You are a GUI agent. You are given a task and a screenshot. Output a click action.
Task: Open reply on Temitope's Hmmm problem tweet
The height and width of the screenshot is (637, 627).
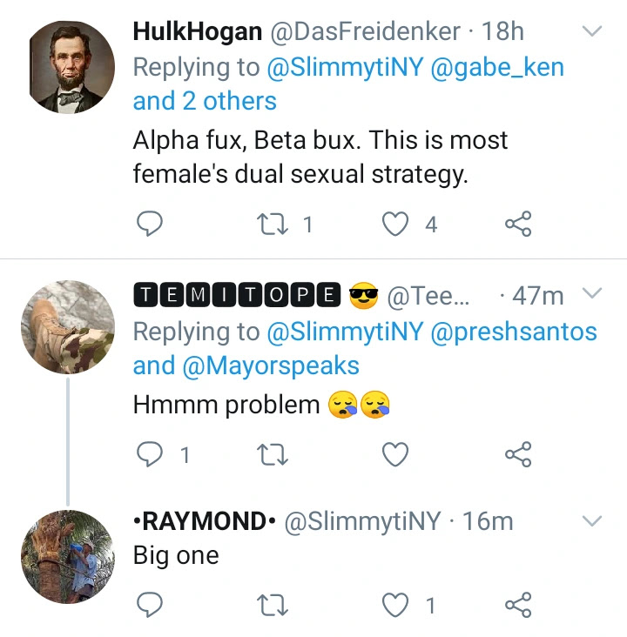pos(151,454)
